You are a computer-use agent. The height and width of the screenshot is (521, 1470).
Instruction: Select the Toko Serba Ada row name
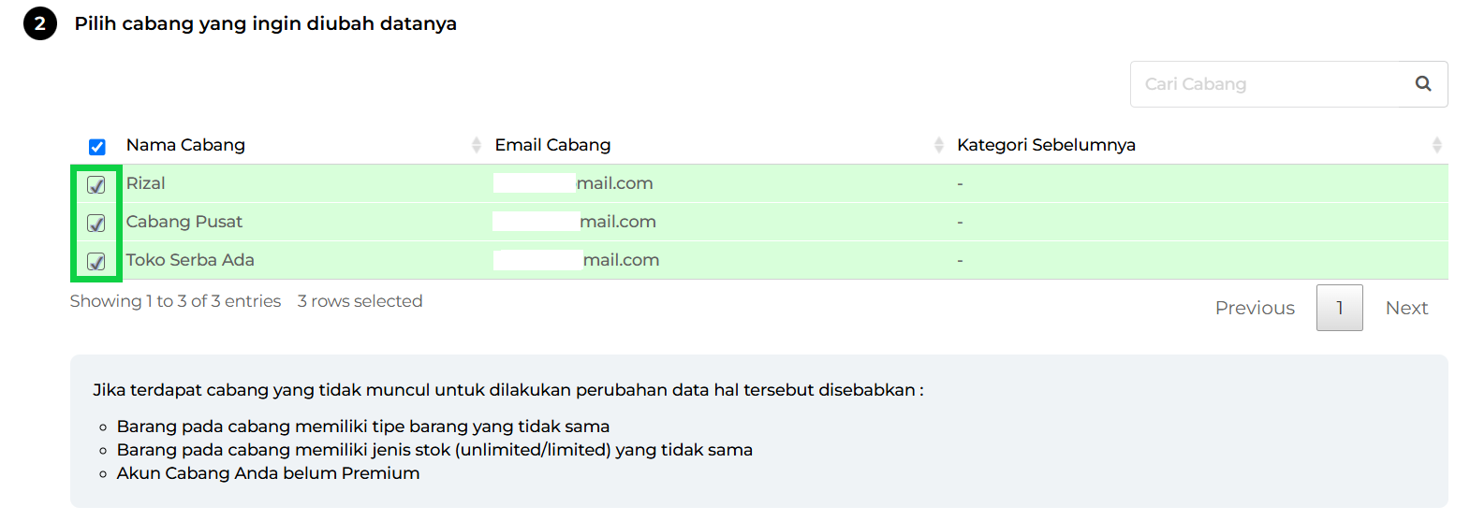(x=190, y=260)
